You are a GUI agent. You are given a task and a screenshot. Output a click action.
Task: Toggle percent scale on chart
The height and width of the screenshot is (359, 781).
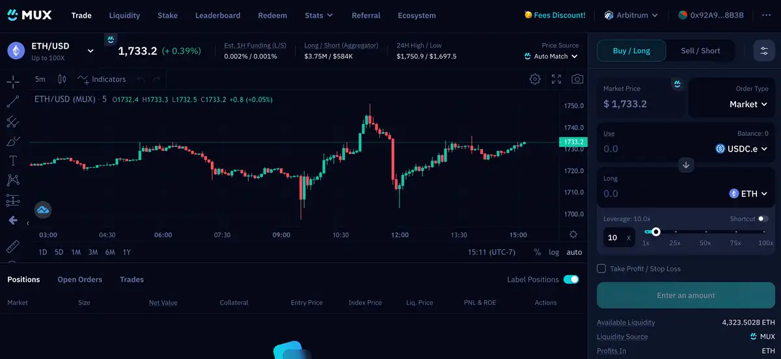click(x=538, y=252)
